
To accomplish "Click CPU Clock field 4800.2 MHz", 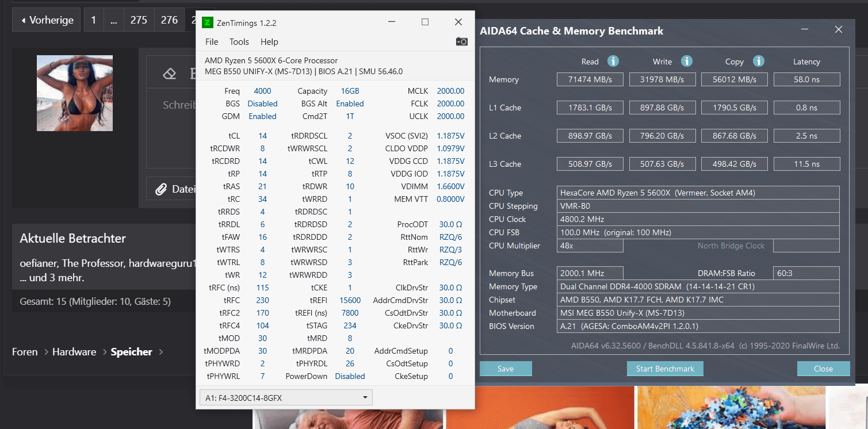I will tap(698, 219).
